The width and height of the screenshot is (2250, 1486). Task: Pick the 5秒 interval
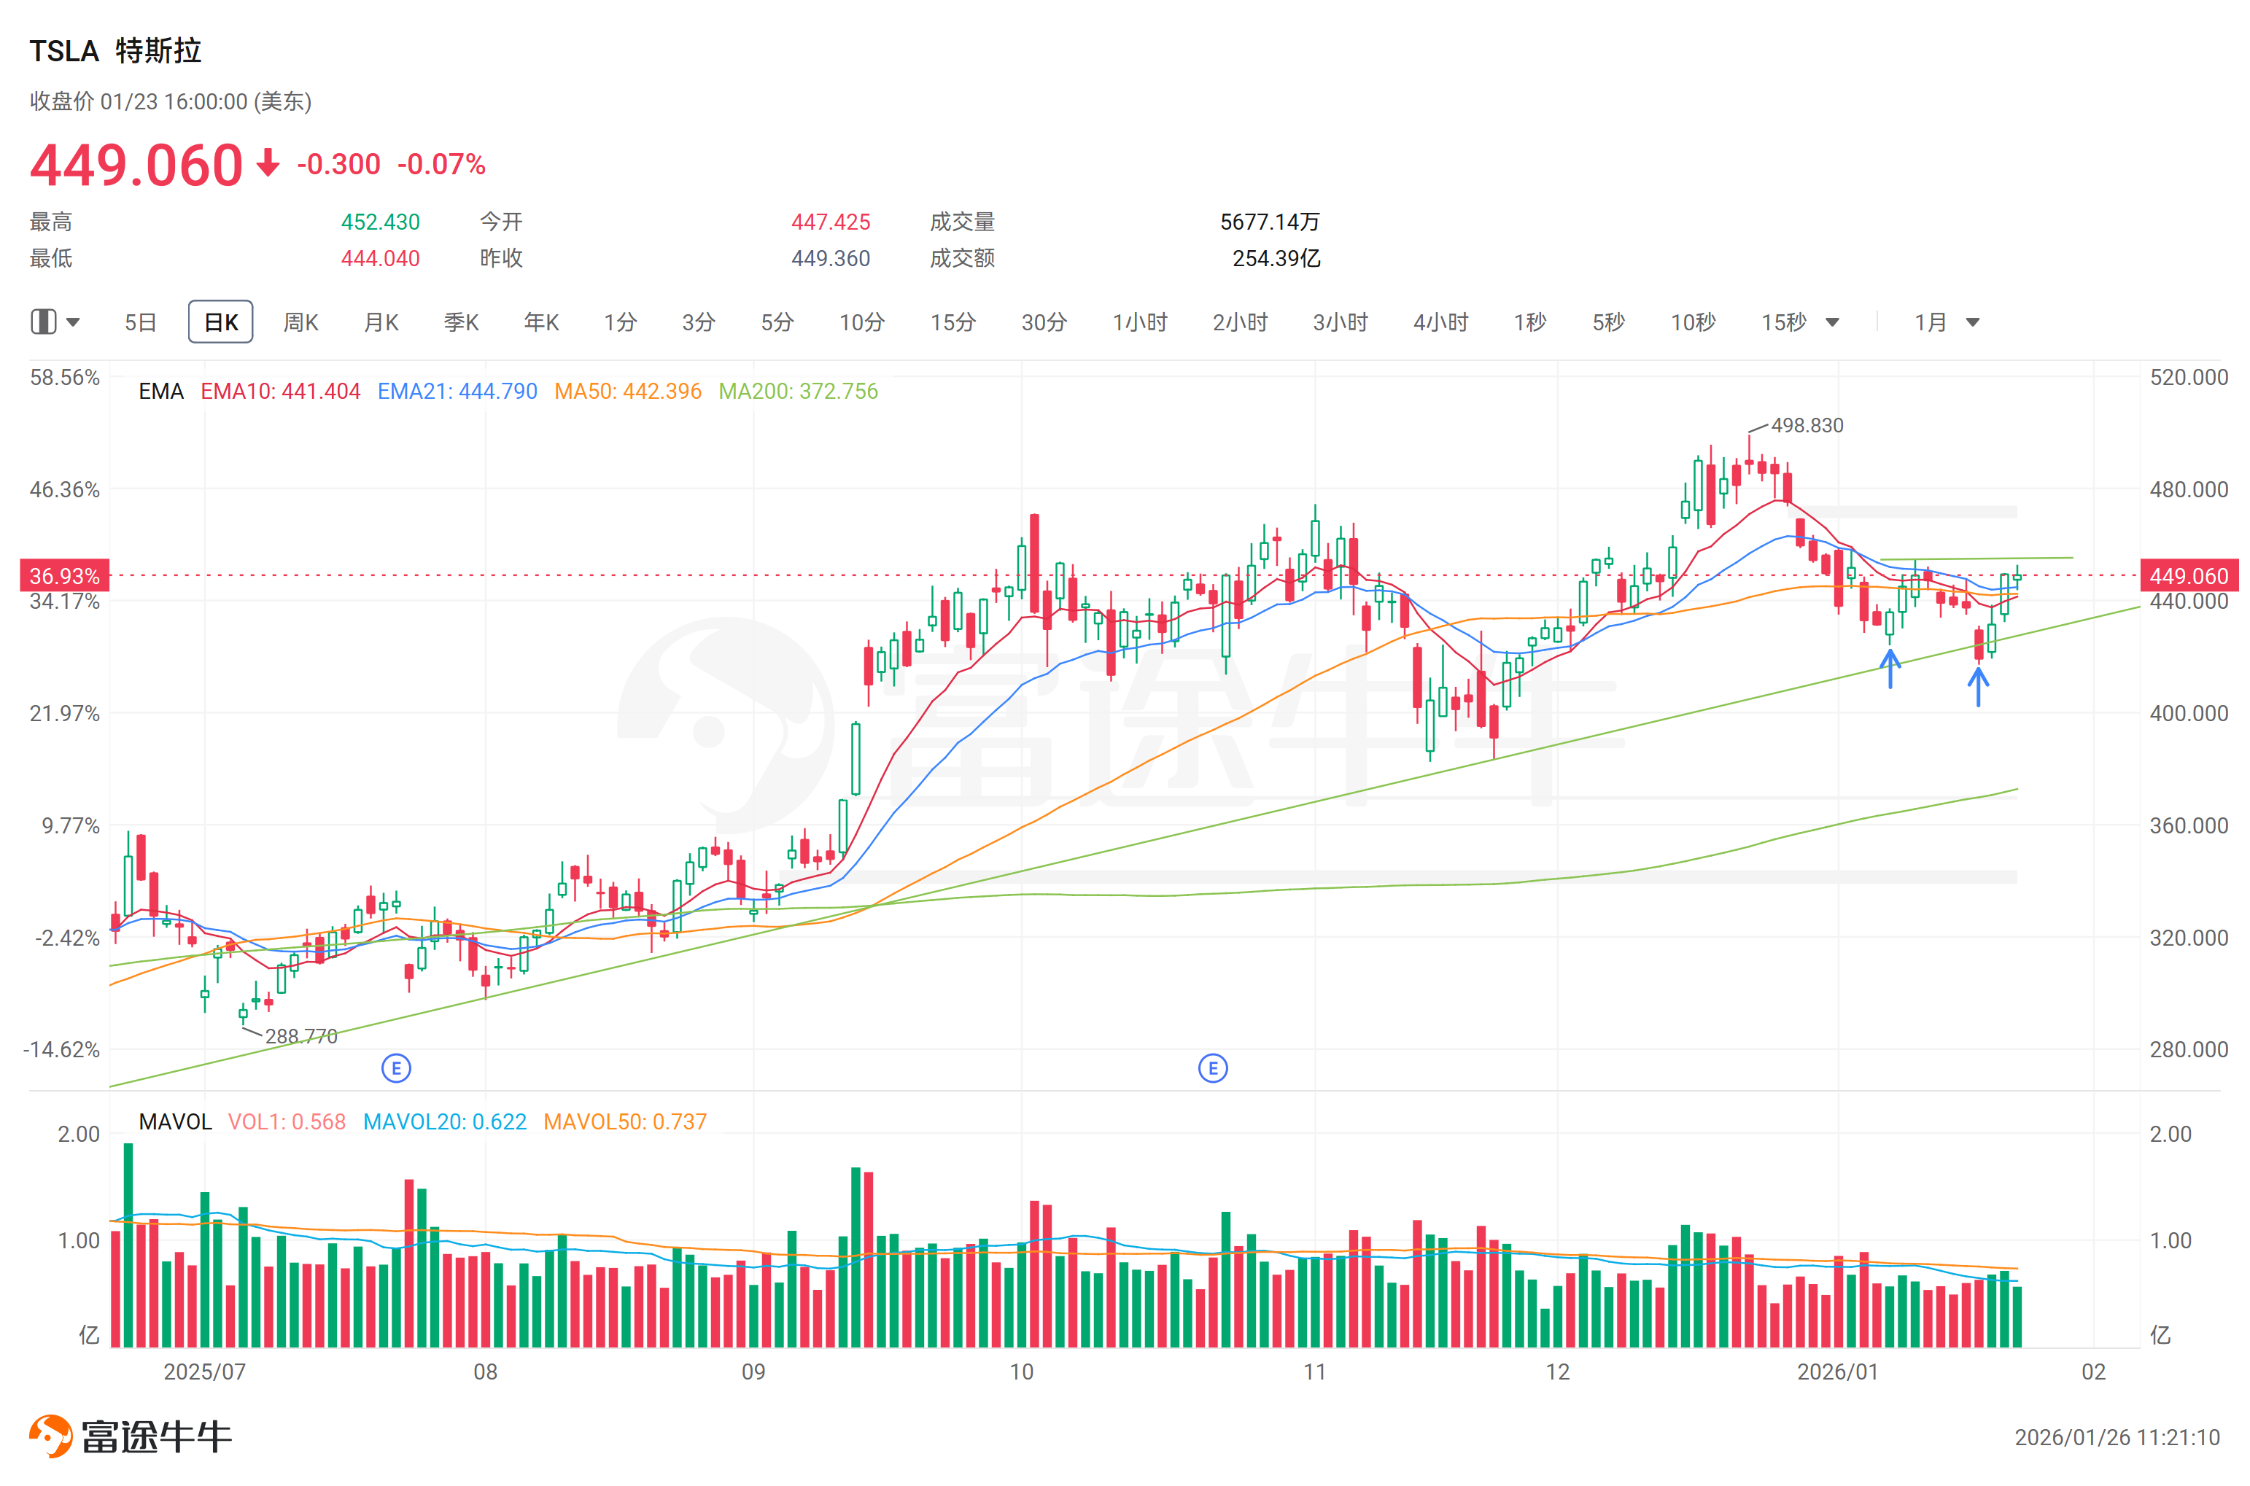1608,322
